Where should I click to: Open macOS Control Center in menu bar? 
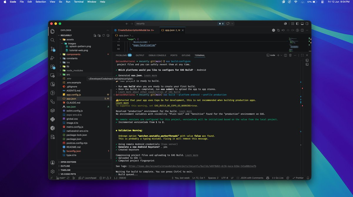322,2
